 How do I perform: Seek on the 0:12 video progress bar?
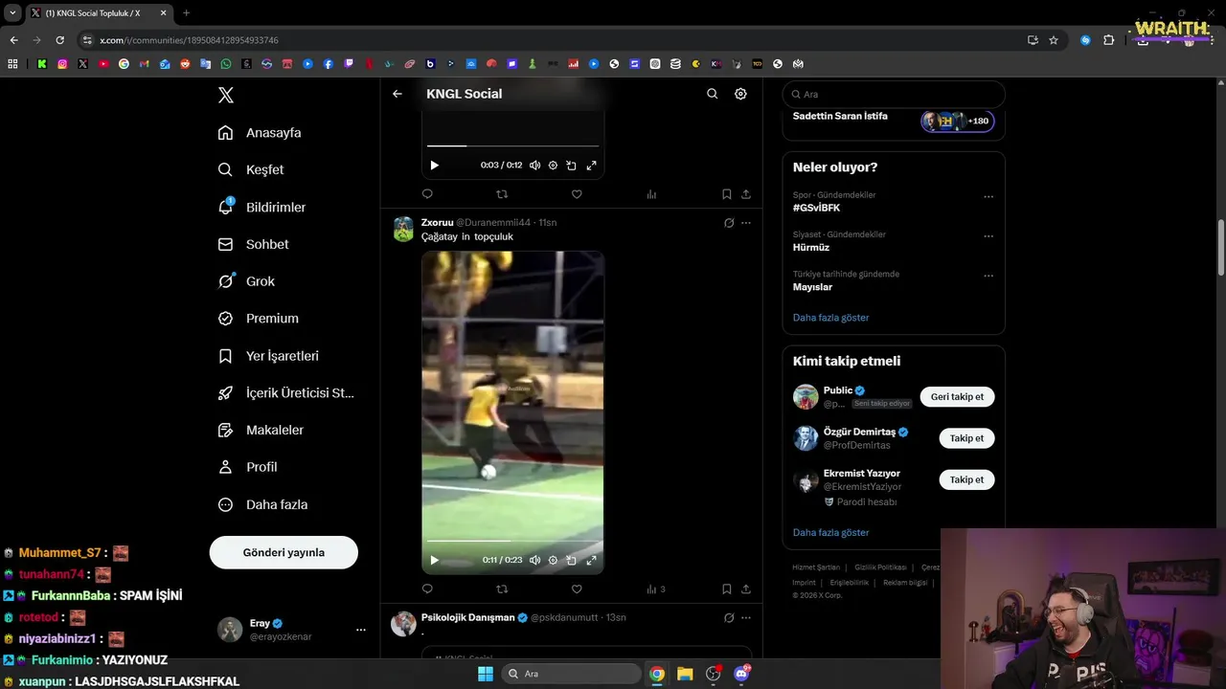click(x=512, y=145)
